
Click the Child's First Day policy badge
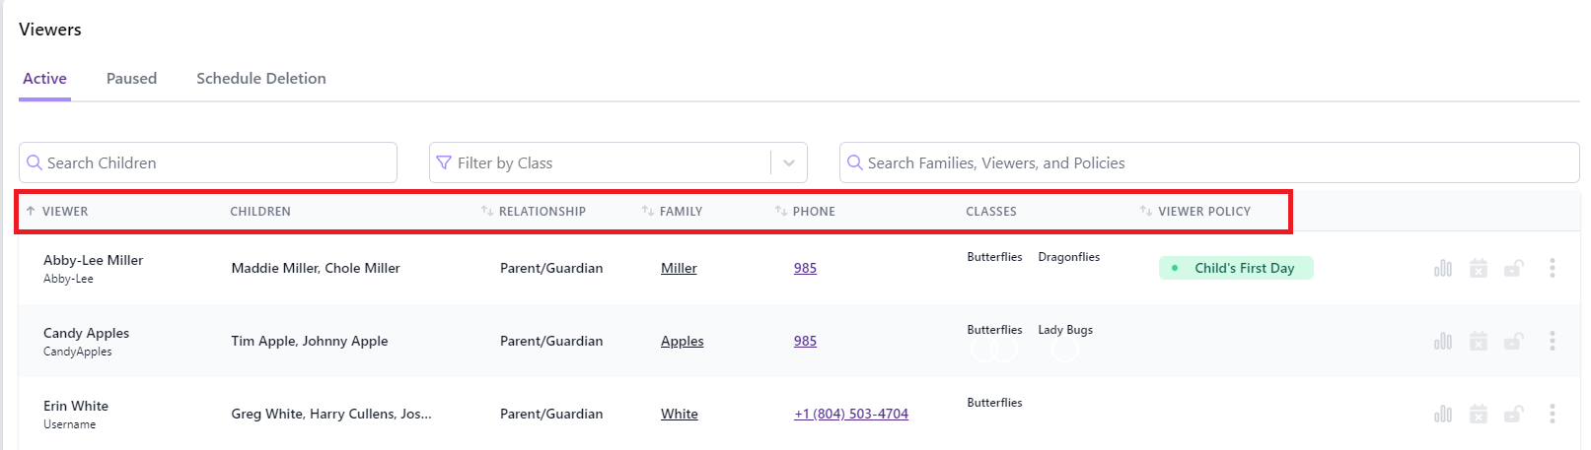pyautogui.click(x=1236, y=268)
